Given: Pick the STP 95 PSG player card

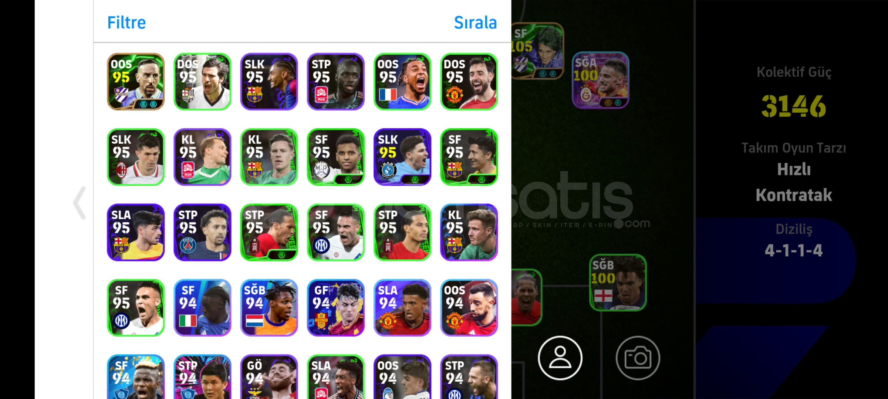Looking at the screenshot, I should (202, 232).
